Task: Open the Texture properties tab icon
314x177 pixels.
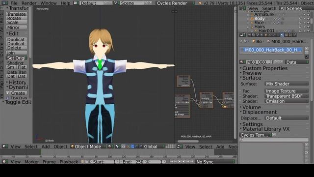Action: click(287, 35)
